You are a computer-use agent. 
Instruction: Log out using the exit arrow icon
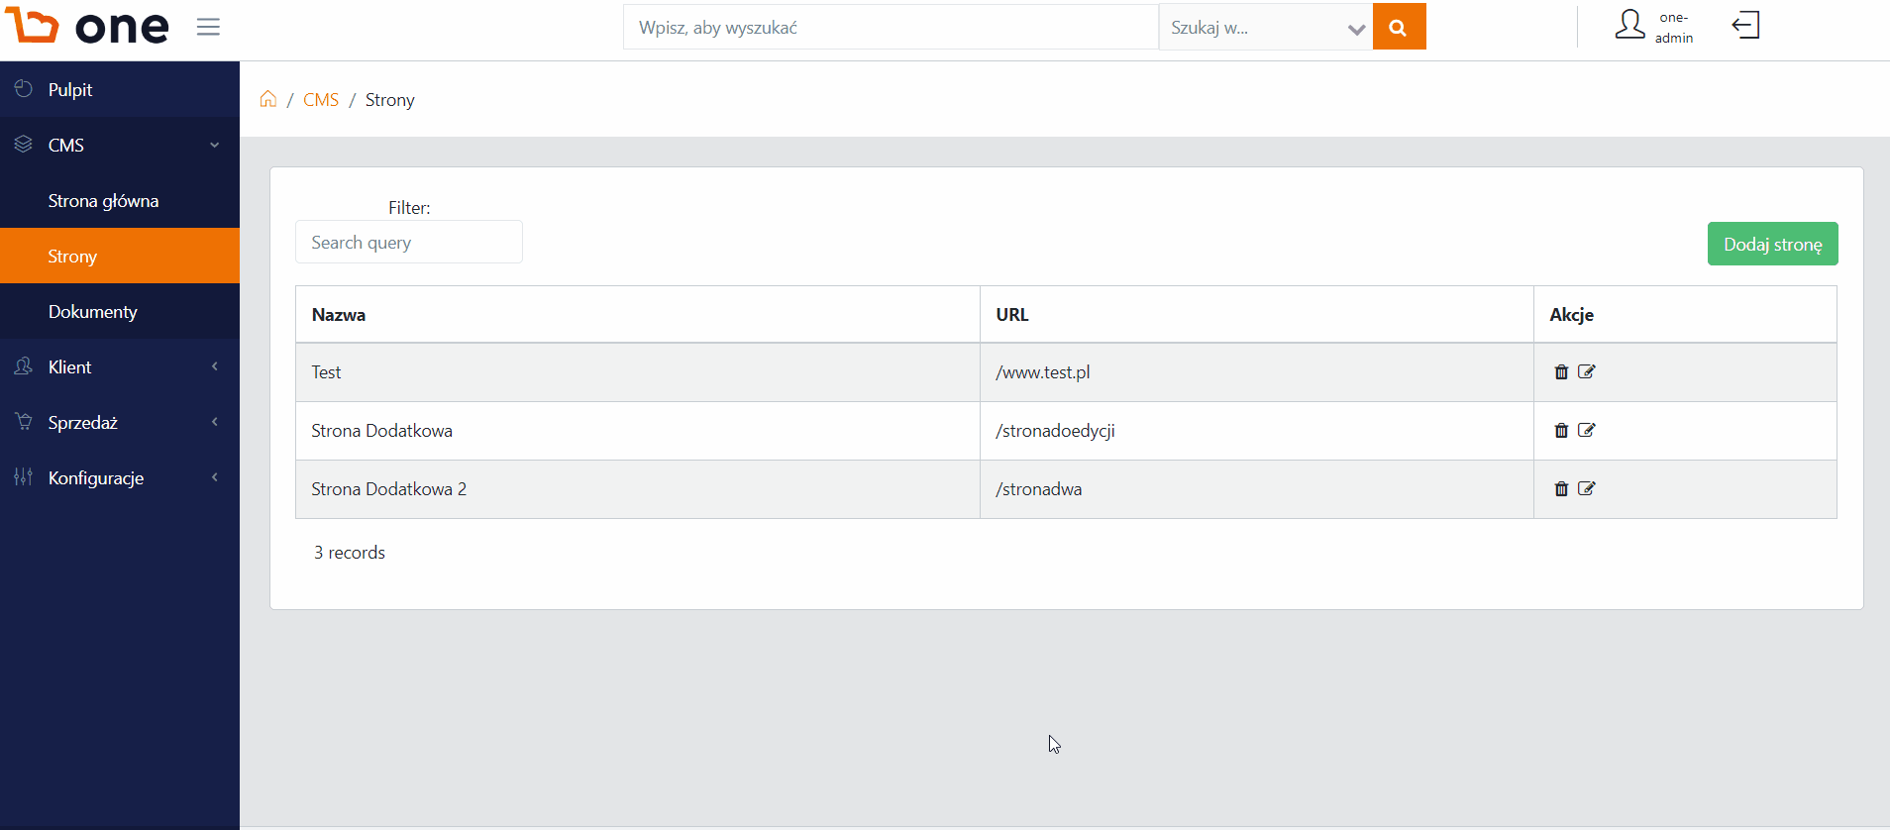[1745, 26]
